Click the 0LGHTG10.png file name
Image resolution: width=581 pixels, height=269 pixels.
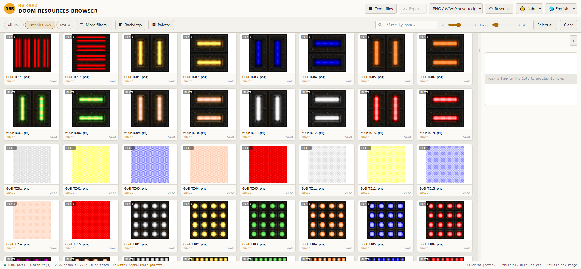point(195,133)
